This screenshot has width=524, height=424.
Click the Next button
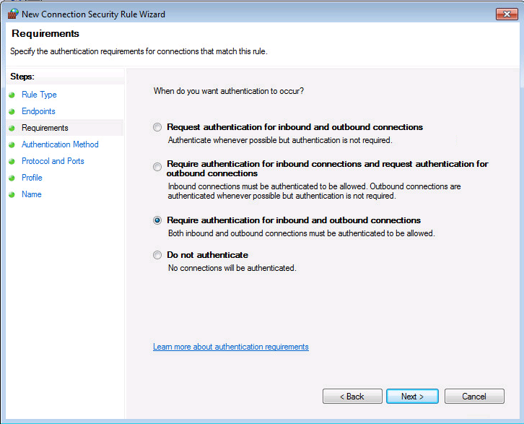(412, 397)
